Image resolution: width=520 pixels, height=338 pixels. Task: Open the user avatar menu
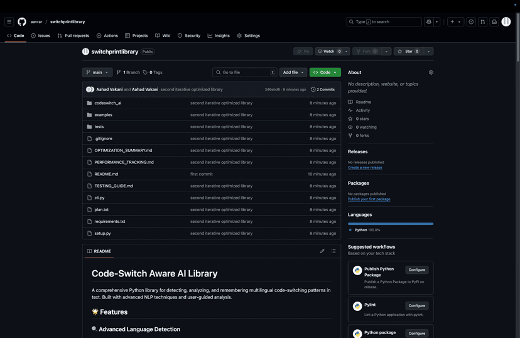(x=506, y=22)
